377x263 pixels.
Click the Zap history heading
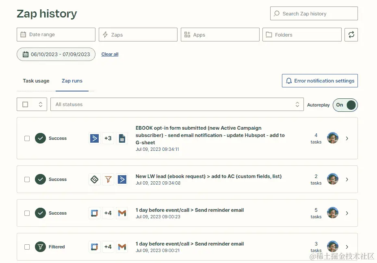(x=47, y=14)
